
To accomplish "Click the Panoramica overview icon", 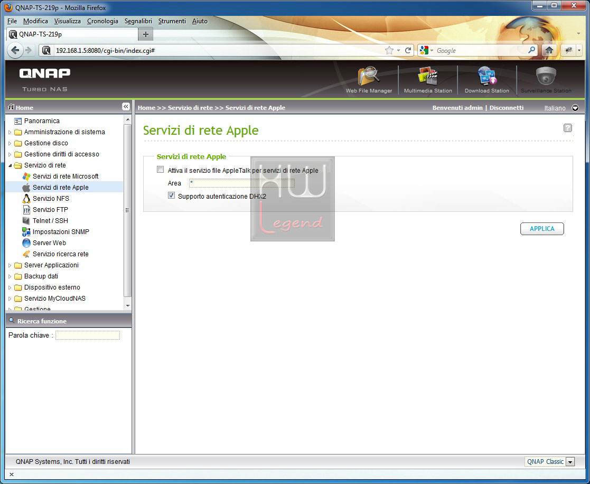I will tap(17, 121).
